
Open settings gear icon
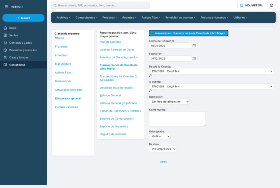[272, 5]
